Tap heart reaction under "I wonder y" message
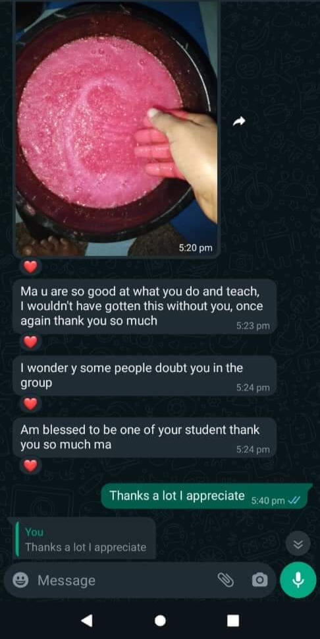This screenshot has height=639, width=320. [30, 404]
